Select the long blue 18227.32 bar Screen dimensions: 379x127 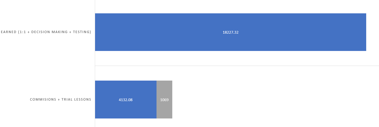(160, 32)
